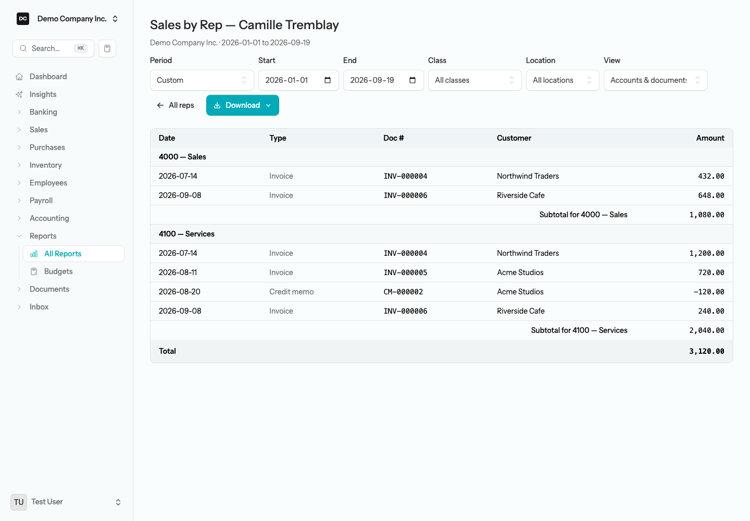
Task: Expand the Inventory section chevron
Action: (19, 165)
